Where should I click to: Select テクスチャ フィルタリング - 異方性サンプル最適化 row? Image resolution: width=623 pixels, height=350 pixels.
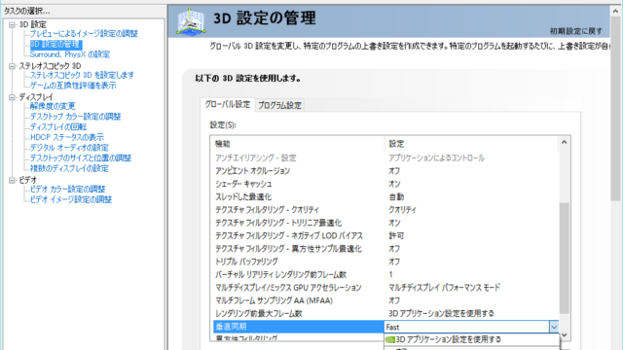[385, 249]
